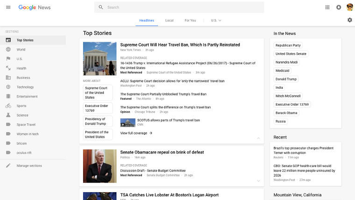
Task: Click Medicaid topic chip
Action: [282, 71]
